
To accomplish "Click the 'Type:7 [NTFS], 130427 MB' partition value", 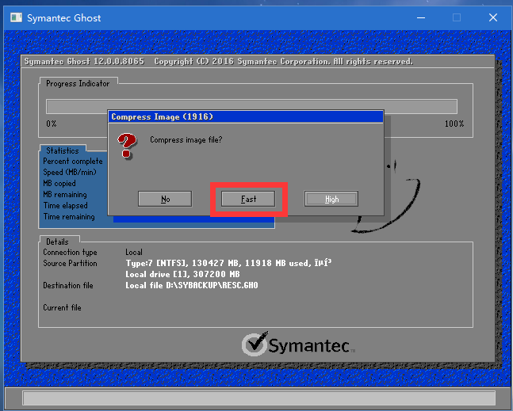I will click(228, 263).
